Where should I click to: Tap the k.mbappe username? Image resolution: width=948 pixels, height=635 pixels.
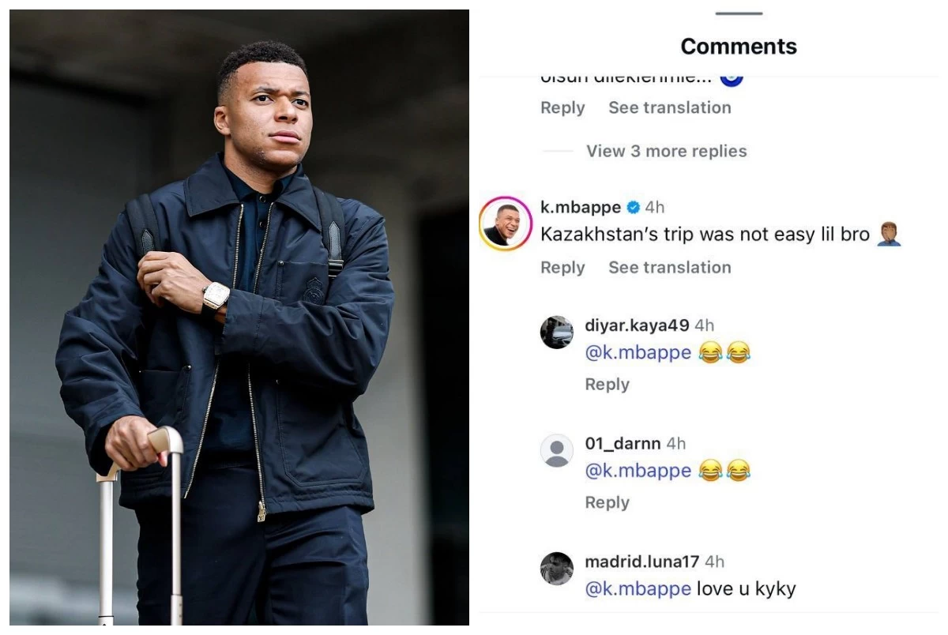pos(581,208)
